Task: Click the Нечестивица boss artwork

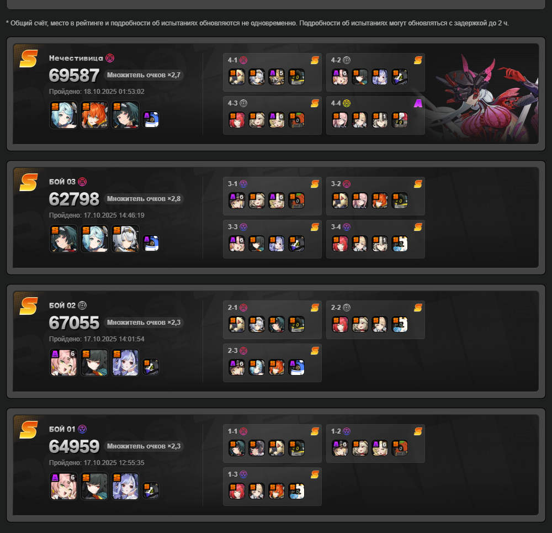Action: click(x=486, y=99)
